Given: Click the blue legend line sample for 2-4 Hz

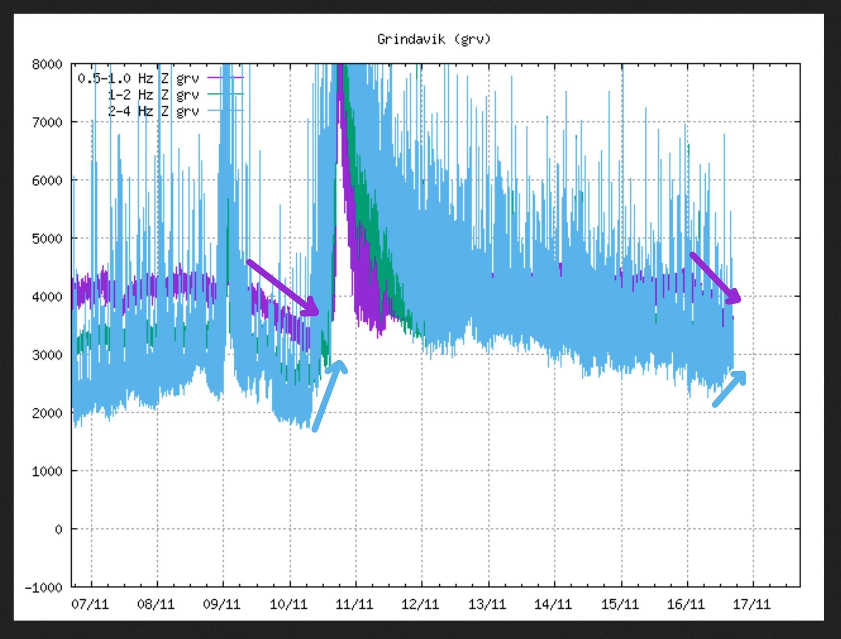Looking at the screenshot, I should click(226, 111).
